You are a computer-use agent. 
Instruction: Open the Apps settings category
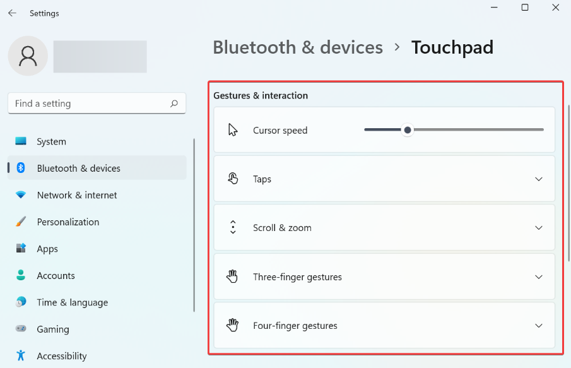point(47,249)
